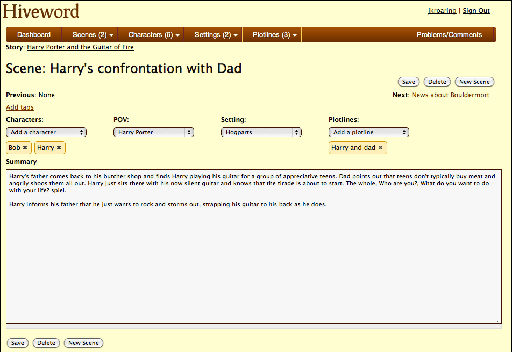Click the top Save button
Screen dimensions: 512x352
click(409, 82)
